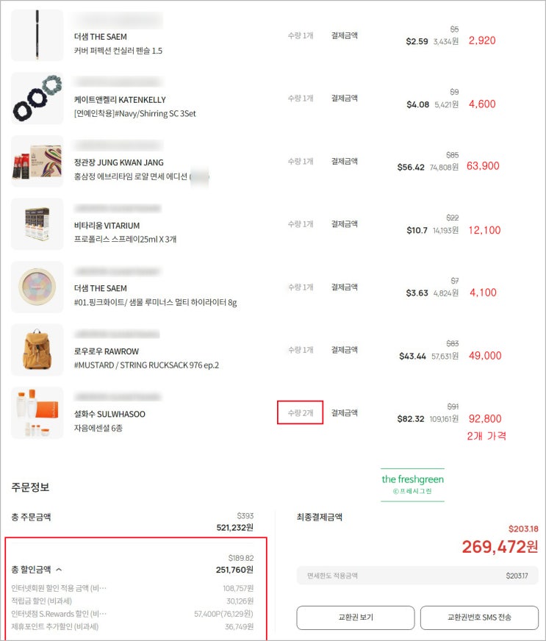This screenshot has height=641, width=546.
Task: Open VITARIUM propolis spray product image
Action: [x=37, y=224]
